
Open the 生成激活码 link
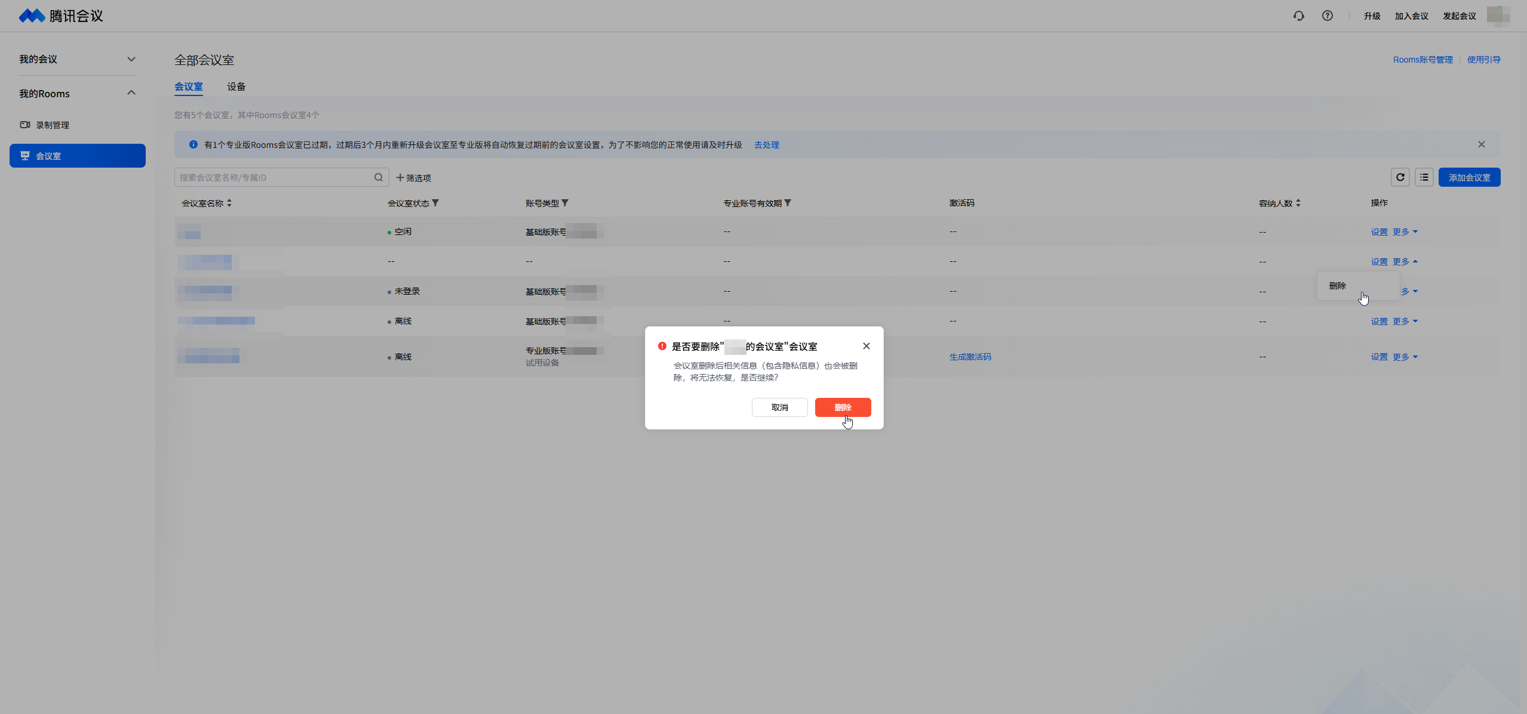click(x=970, y=357)
